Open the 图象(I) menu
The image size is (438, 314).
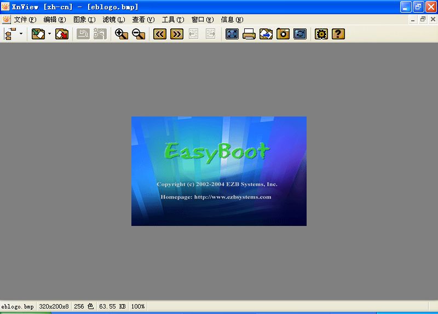[x=84, y=20]
